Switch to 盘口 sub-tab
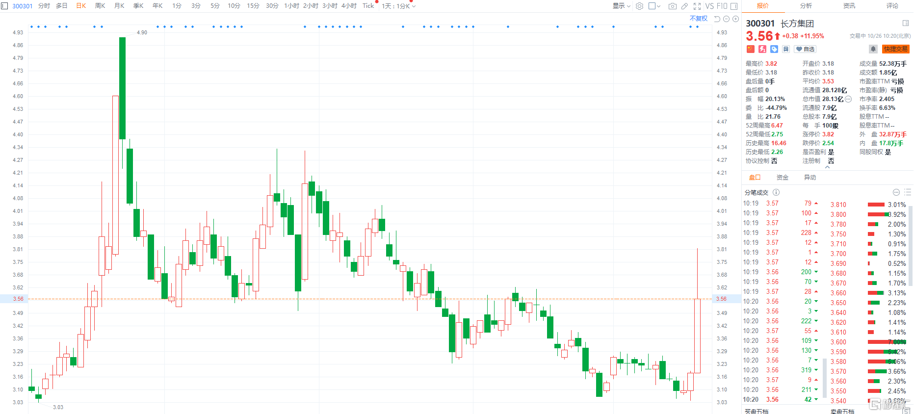914x414 pixels. pyautogui.click(x=755, y=178)
